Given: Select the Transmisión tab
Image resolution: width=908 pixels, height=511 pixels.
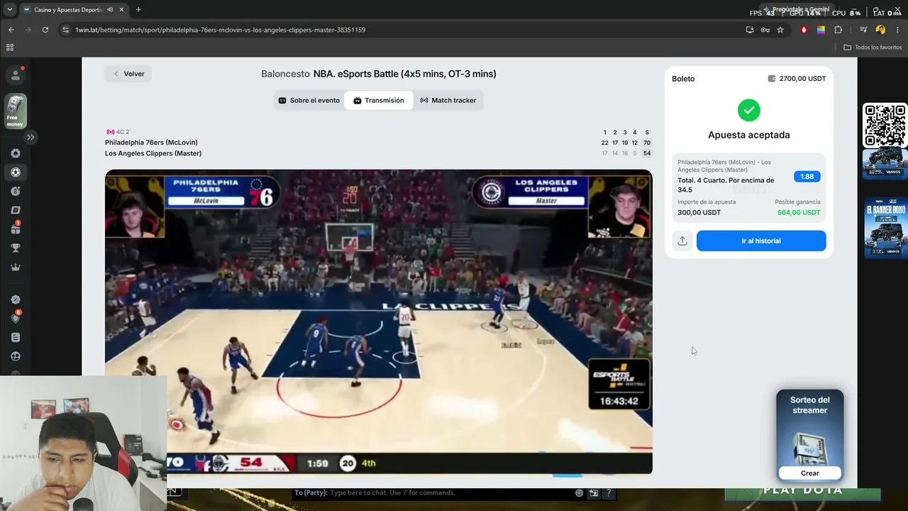Looking at the screenshot, I should [379, 100].
